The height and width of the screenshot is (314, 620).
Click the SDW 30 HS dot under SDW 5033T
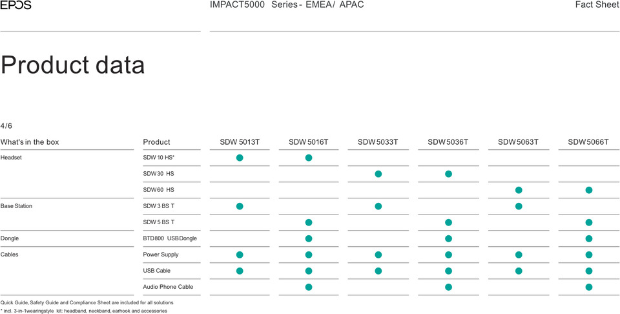coord(378,174)
